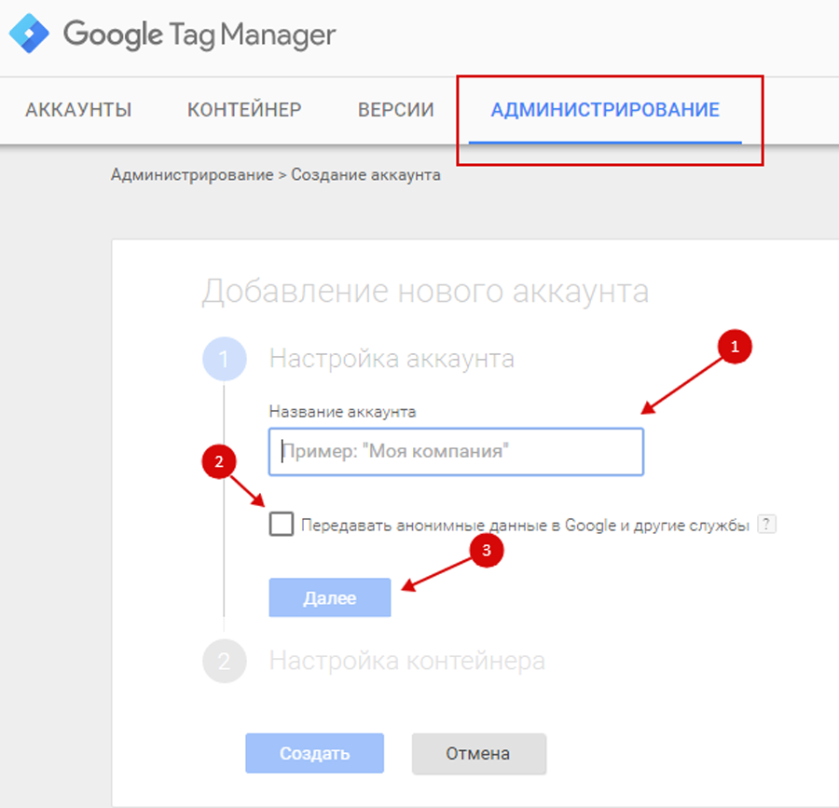Click the Создать button
Viewport: 839px width, 808px height.
pos(314,753)
